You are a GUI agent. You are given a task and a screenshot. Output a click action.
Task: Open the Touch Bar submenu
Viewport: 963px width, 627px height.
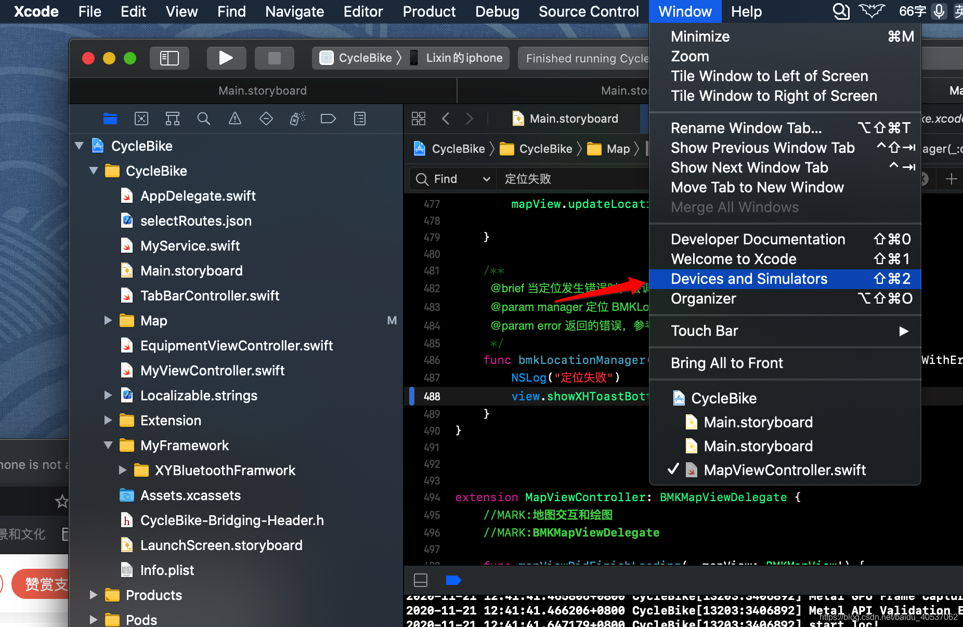pyautogui.click(x=785, y=331)
